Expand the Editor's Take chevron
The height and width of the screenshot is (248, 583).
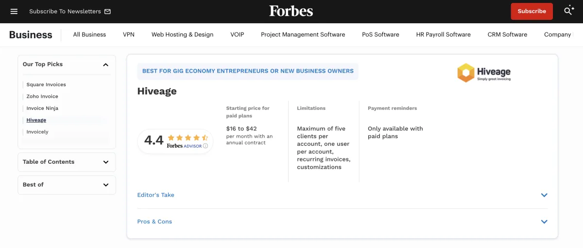544,195
